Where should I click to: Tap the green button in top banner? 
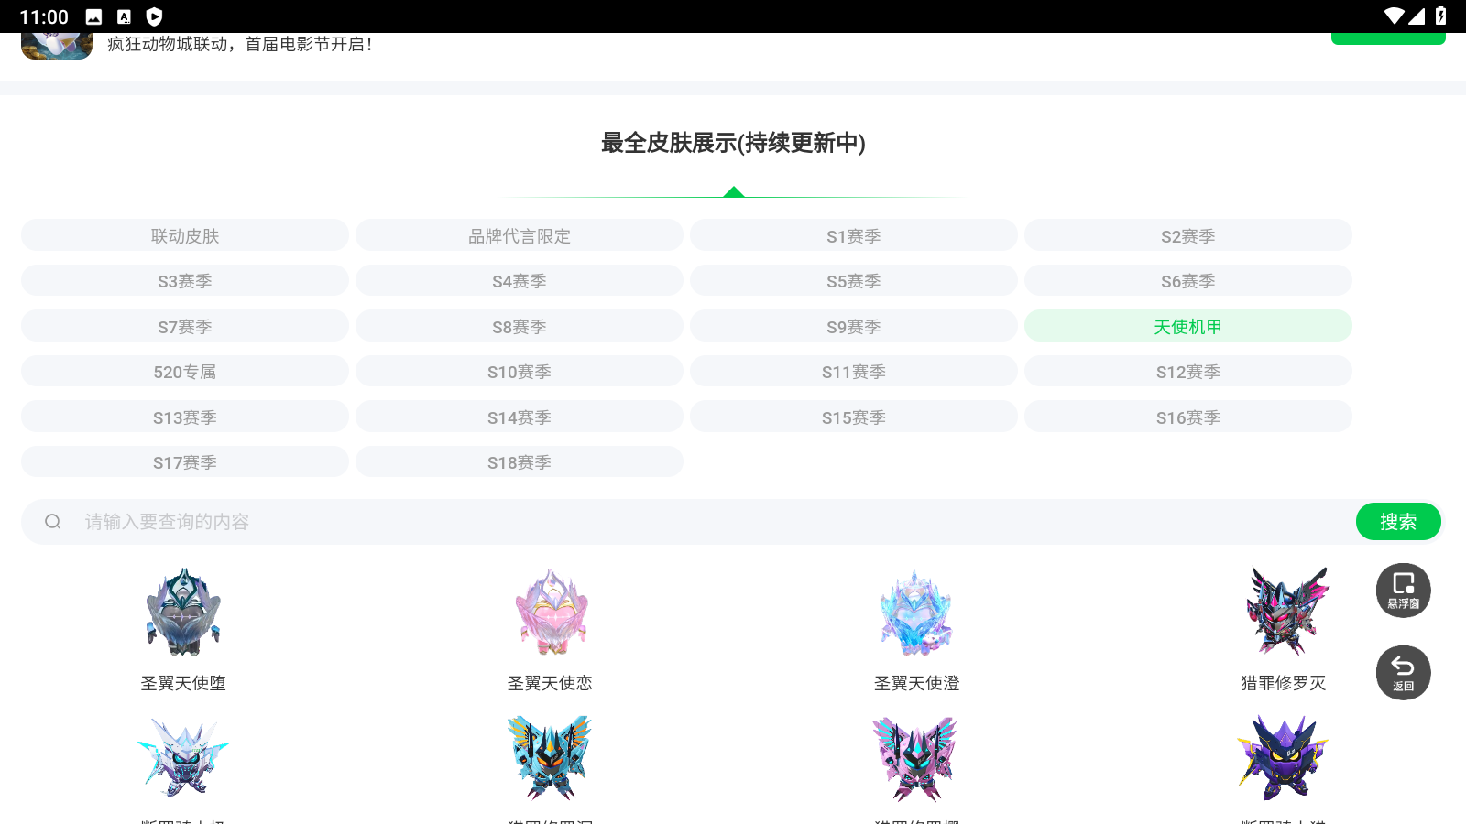(1388, 38)
